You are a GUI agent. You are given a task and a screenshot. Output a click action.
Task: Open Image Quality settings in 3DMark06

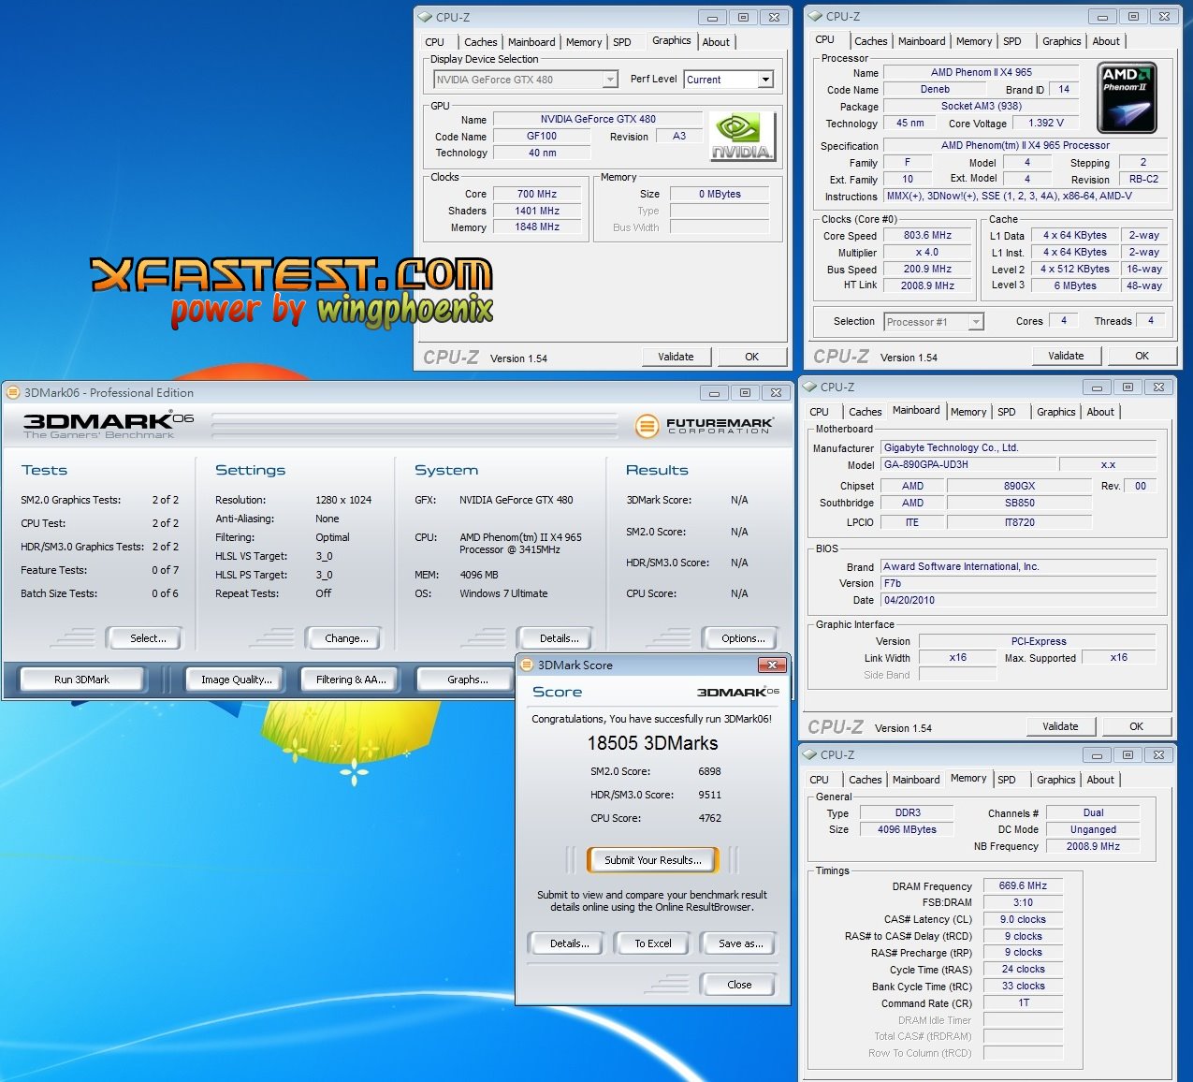point(236,680)
